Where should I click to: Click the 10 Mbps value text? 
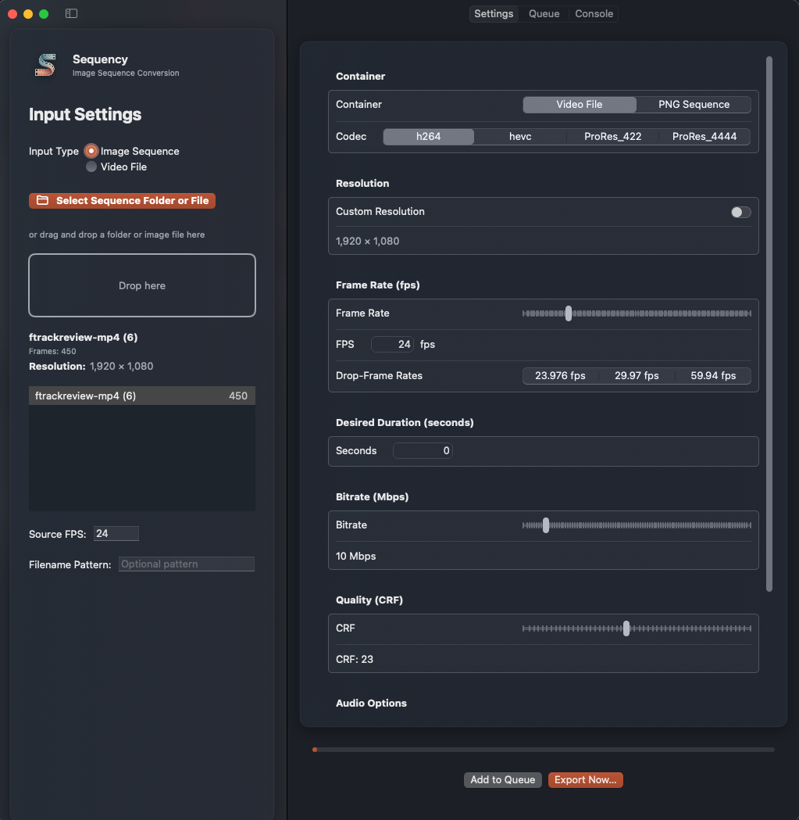356,556
